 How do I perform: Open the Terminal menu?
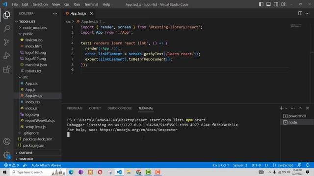[x=91, y=4]
